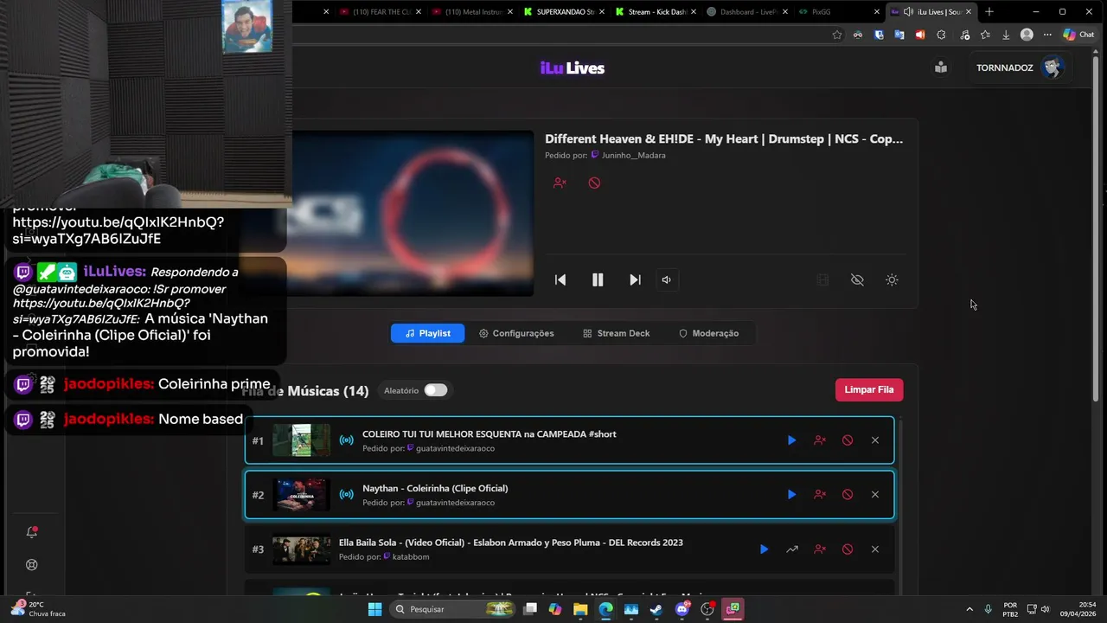Viewport: 1107px width, 623px height.
Task: Open the Configurações tab
Action: (x=516, y=333)
